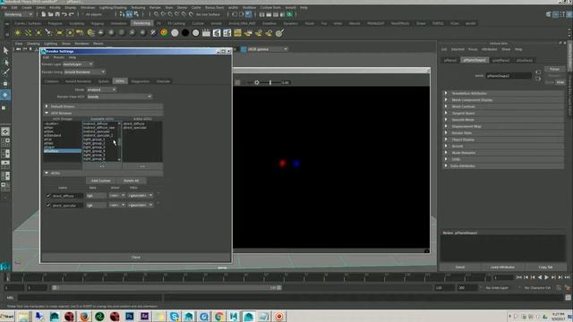Screen dimensions: 573x322
Task: Click the New Scene icon in status line
Action: tap(44, 14)
